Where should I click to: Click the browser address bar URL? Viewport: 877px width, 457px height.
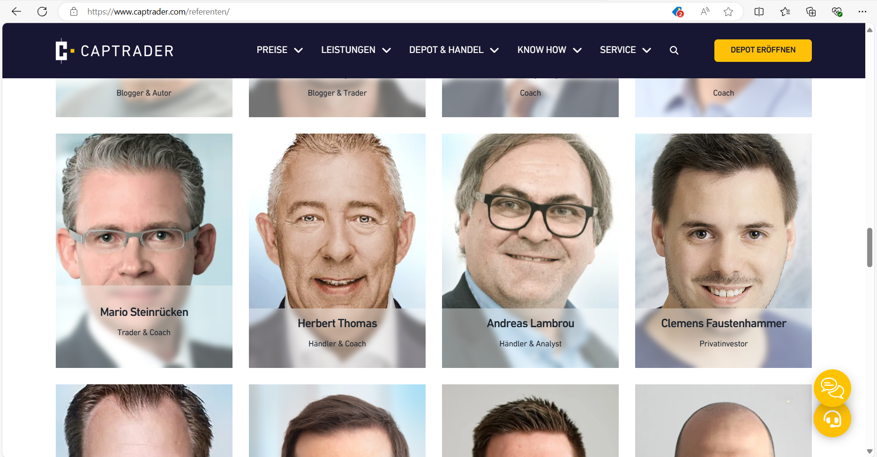pyautogui.click(x=158, y=12)
